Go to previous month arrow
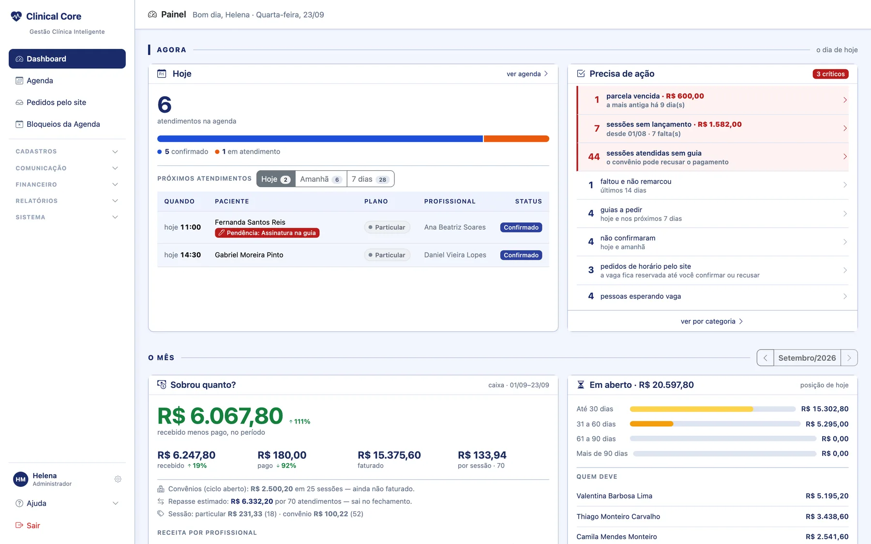Viewport: 871px width, 544px height. tap(765, 358)
